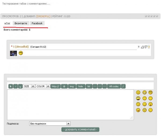The height and width of the screenshot is (137, 161).
Task: Switch to the uCoz comments tab
Action: (7, 23)
